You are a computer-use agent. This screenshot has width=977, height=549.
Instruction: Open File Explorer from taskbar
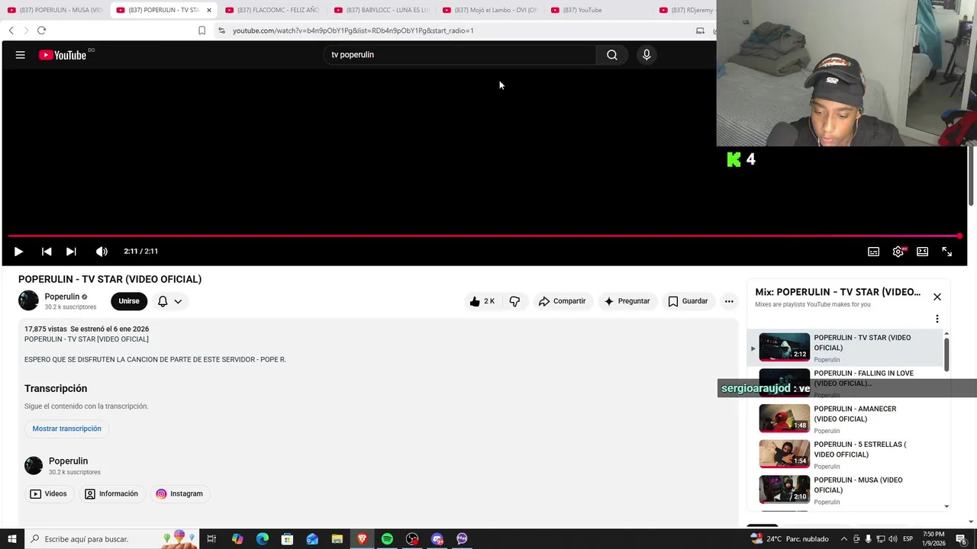pyautogui.click(x=337, y=539)
